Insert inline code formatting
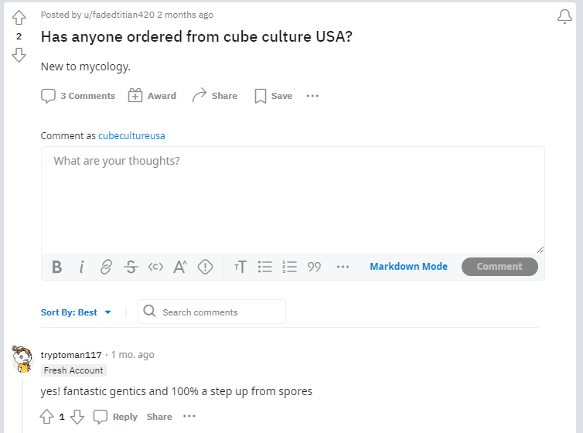 point(155,267)
